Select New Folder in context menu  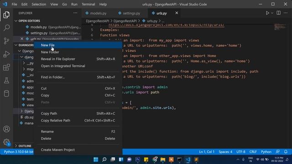pos(78,52)
